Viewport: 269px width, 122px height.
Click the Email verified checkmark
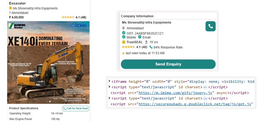click(140, 37)
